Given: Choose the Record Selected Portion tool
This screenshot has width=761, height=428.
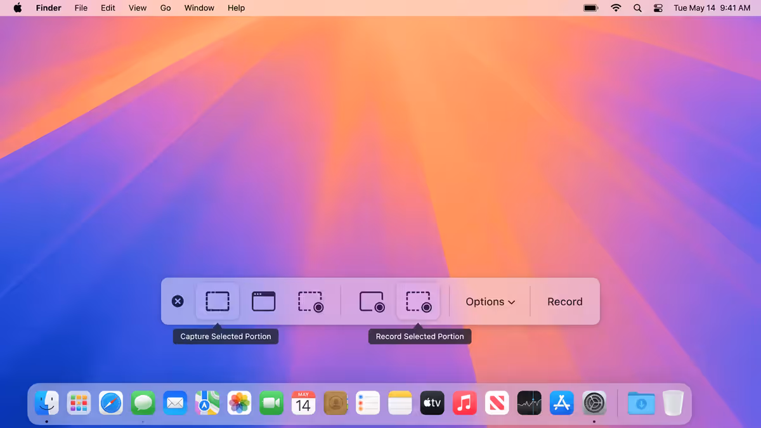Looking at the screenshot, I should (x=418, y=301).
